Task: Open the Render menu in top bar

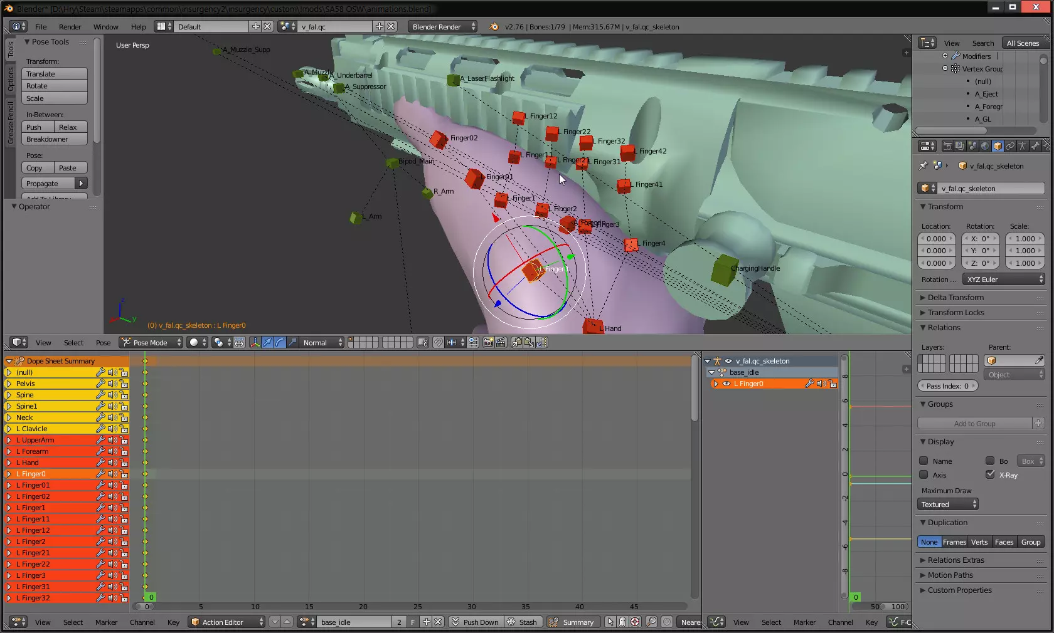Action: 70,27
